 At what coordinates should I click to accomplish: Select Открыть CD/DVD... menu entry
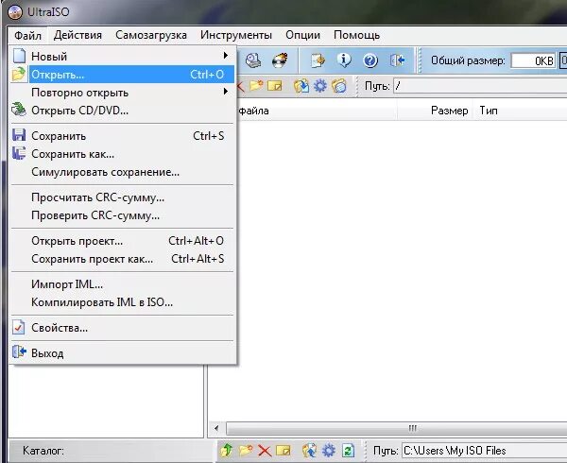coord(123,111)
